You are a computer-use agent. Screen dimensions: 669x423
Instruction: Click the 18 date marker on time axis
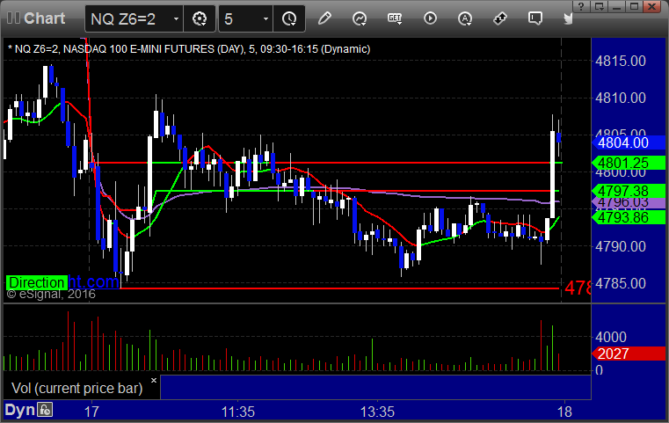click(x=564, y=412)
